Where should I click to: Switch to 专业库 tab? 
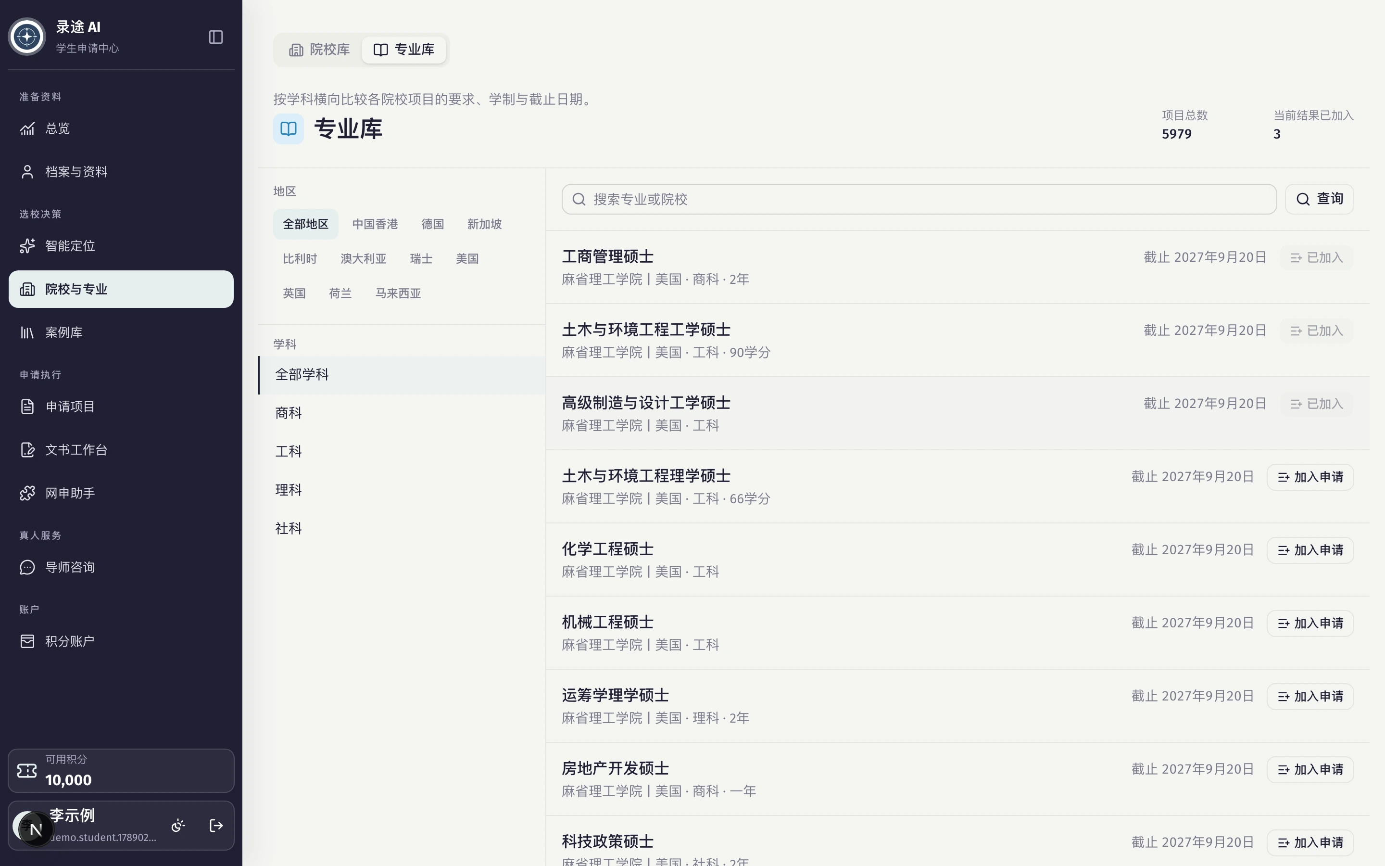404,50
